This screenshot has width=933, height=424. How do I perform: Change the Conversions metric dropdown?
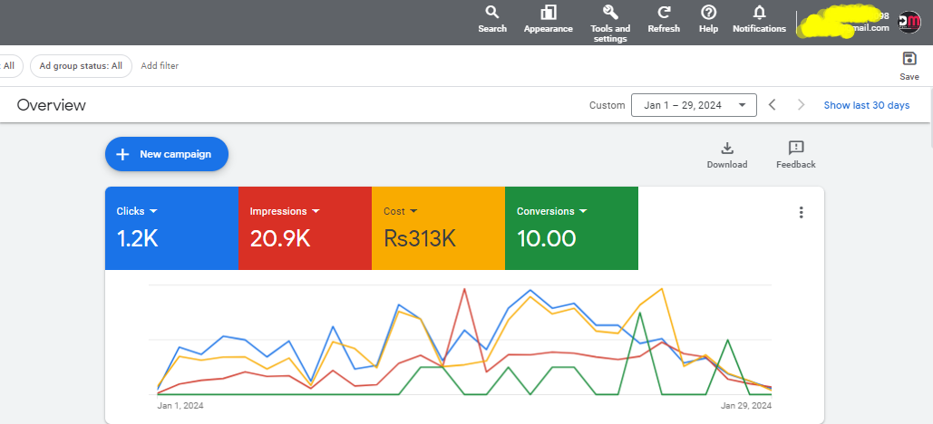551,211
